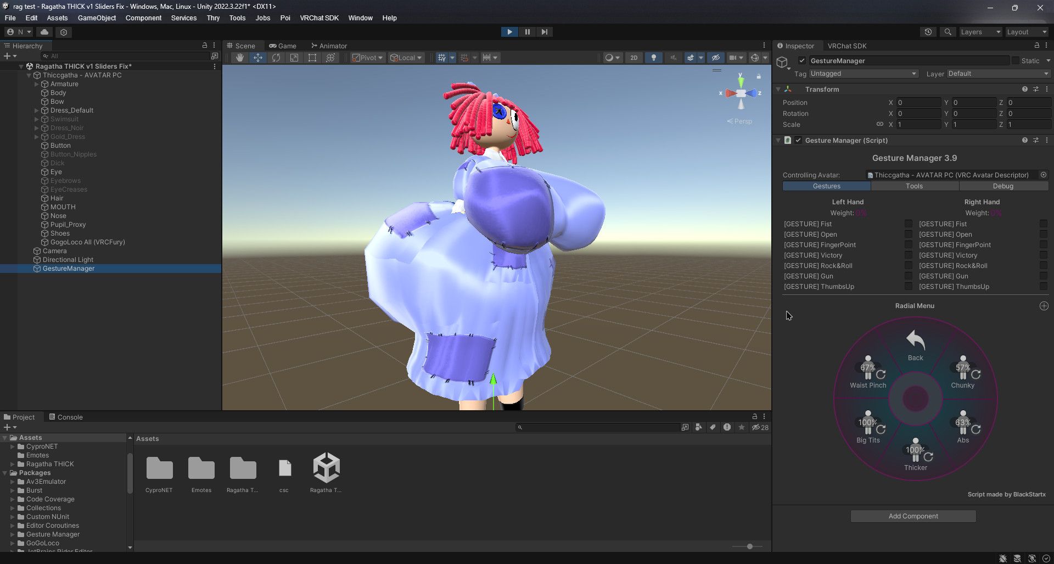Open the VRChat SDK menu
Viewport: 1054px width, 564px height.
319,18
